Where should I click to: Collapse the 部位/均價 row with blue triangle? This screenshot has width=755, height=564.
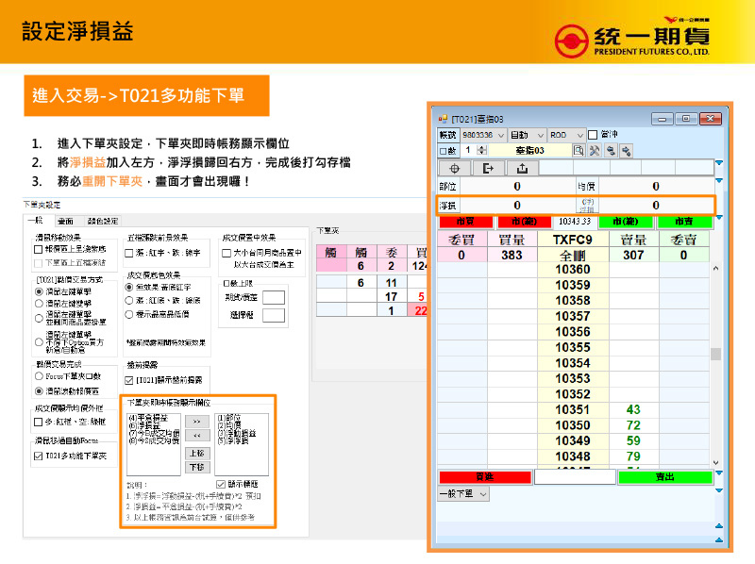[719, 180]
